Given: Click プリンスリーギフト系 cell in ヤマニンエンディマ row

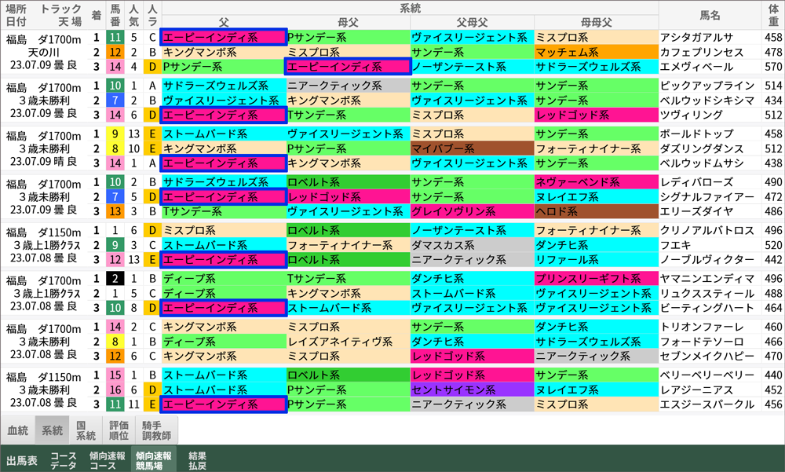Looking at the screenshot, I should (x=597, y=279).
